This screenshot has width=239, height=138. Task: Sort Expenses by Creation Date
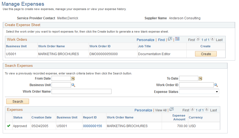point(42,117)
